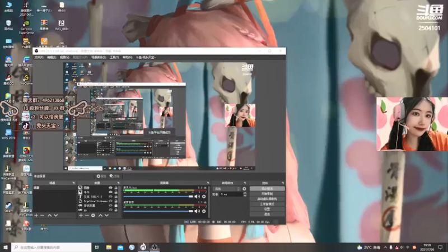The image size is (448, 252).
Task: Remove the selected scene with the minus icon
Action: coord(43,216)
